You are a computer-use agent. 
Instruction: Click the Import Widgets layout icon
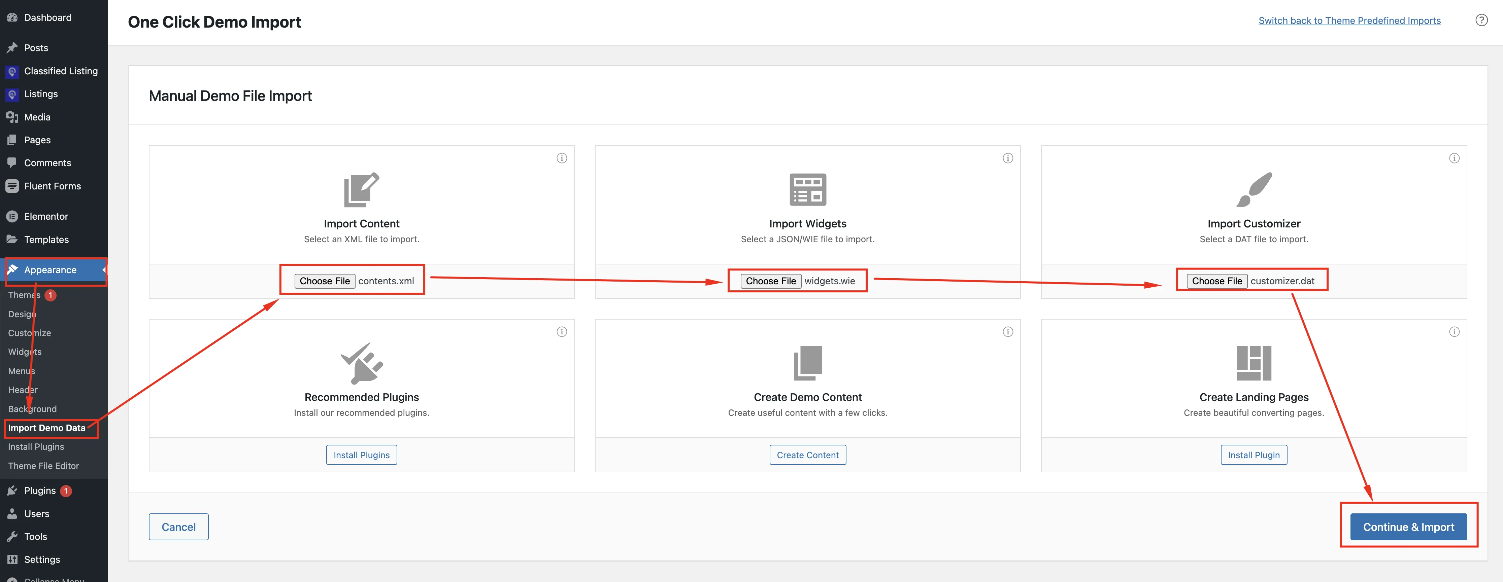pyautogui.click(x=807, y=189)
